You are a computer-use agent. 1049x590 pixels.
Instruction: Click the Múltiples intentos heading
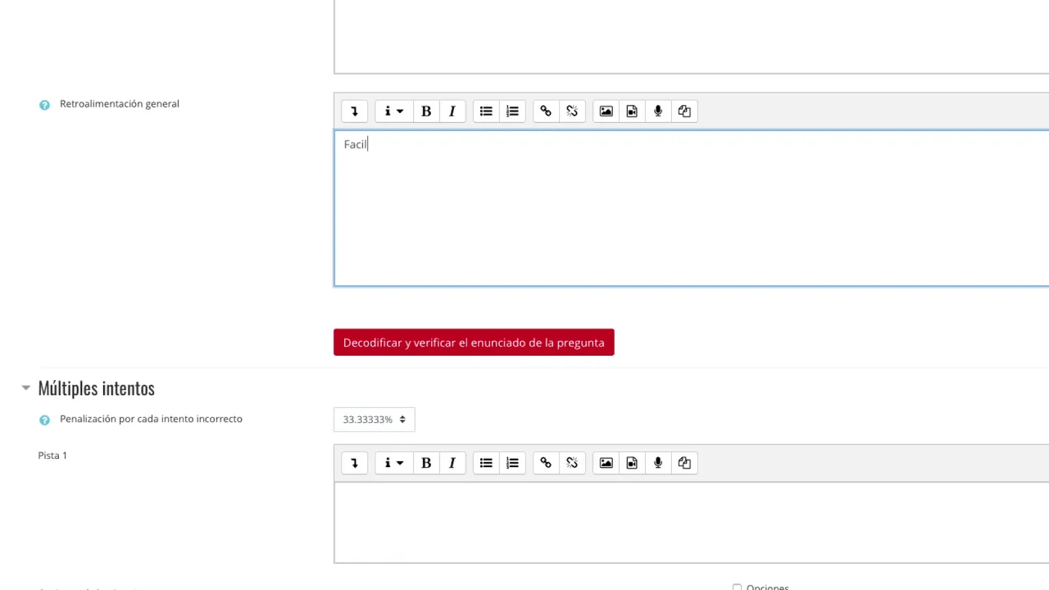96,388
